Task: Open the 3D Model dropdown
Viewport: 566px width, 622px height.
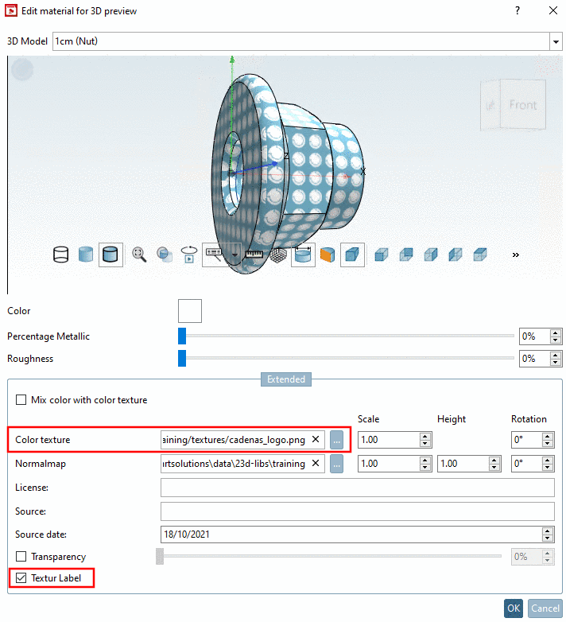Action: point(556,41)
